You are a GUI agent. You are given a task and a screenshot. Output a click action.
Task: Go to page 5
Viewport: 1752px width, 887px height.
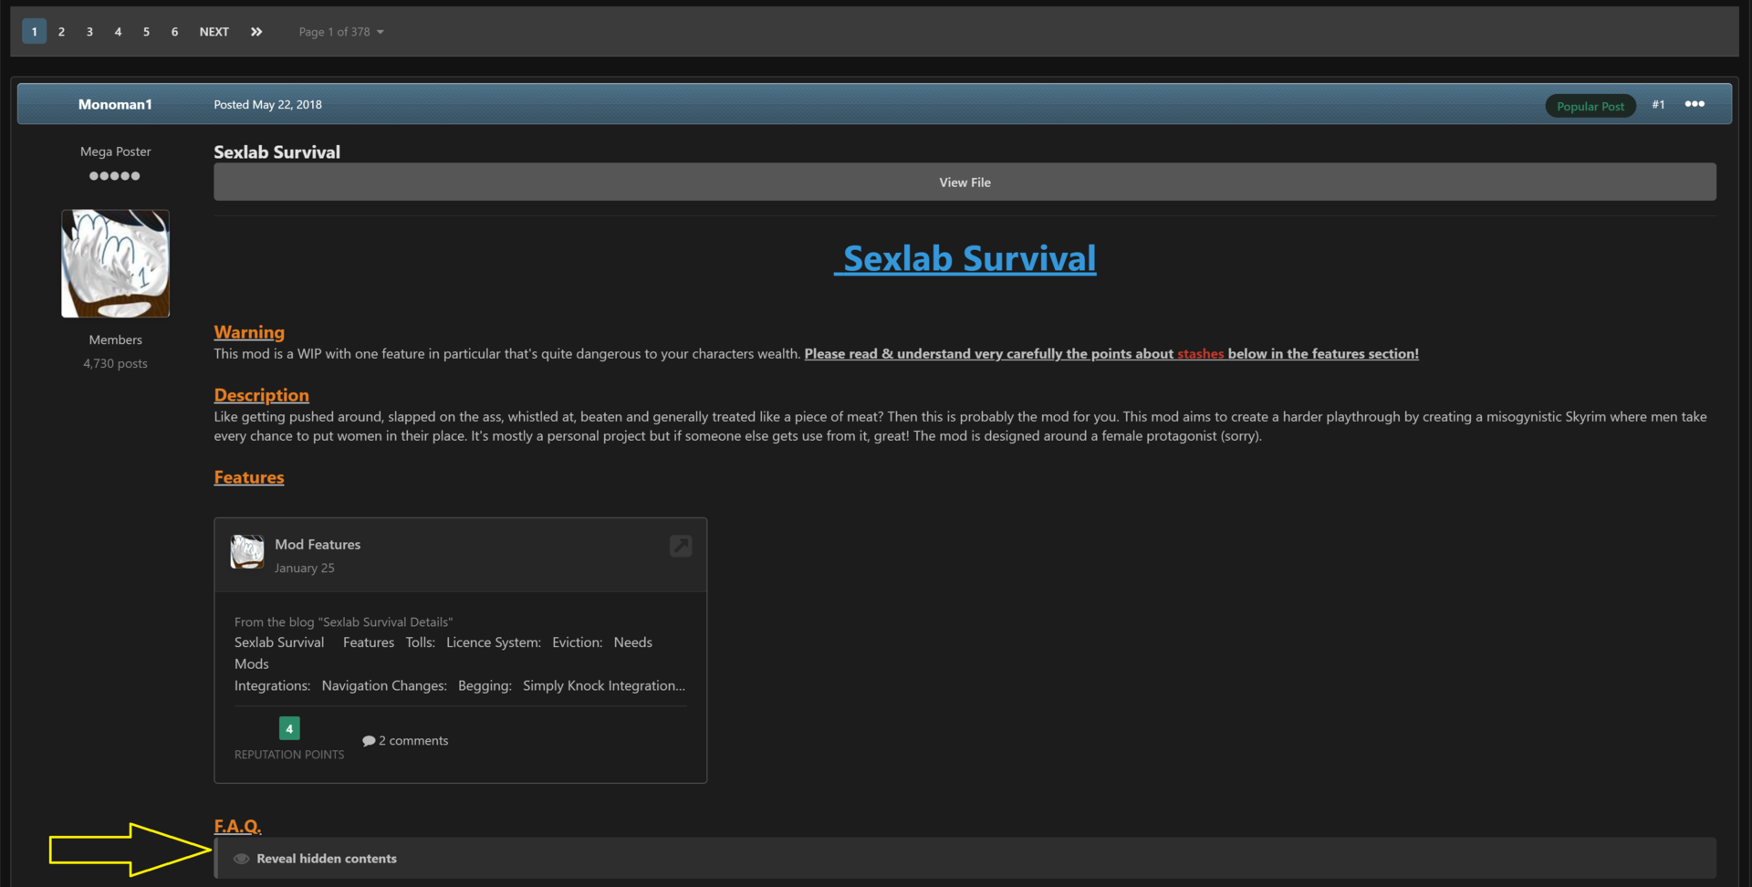146,32
